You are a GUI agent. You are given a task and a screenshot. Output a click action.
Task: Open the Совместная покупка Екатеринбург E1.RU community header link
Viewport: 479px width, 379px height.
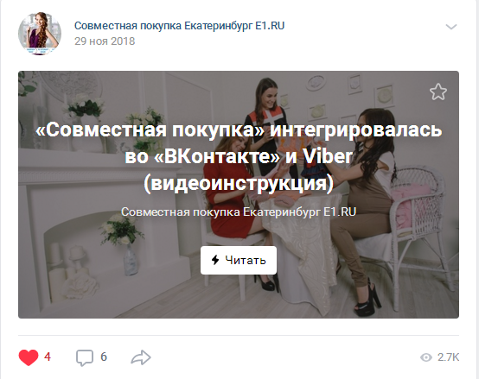pos(179,26)
